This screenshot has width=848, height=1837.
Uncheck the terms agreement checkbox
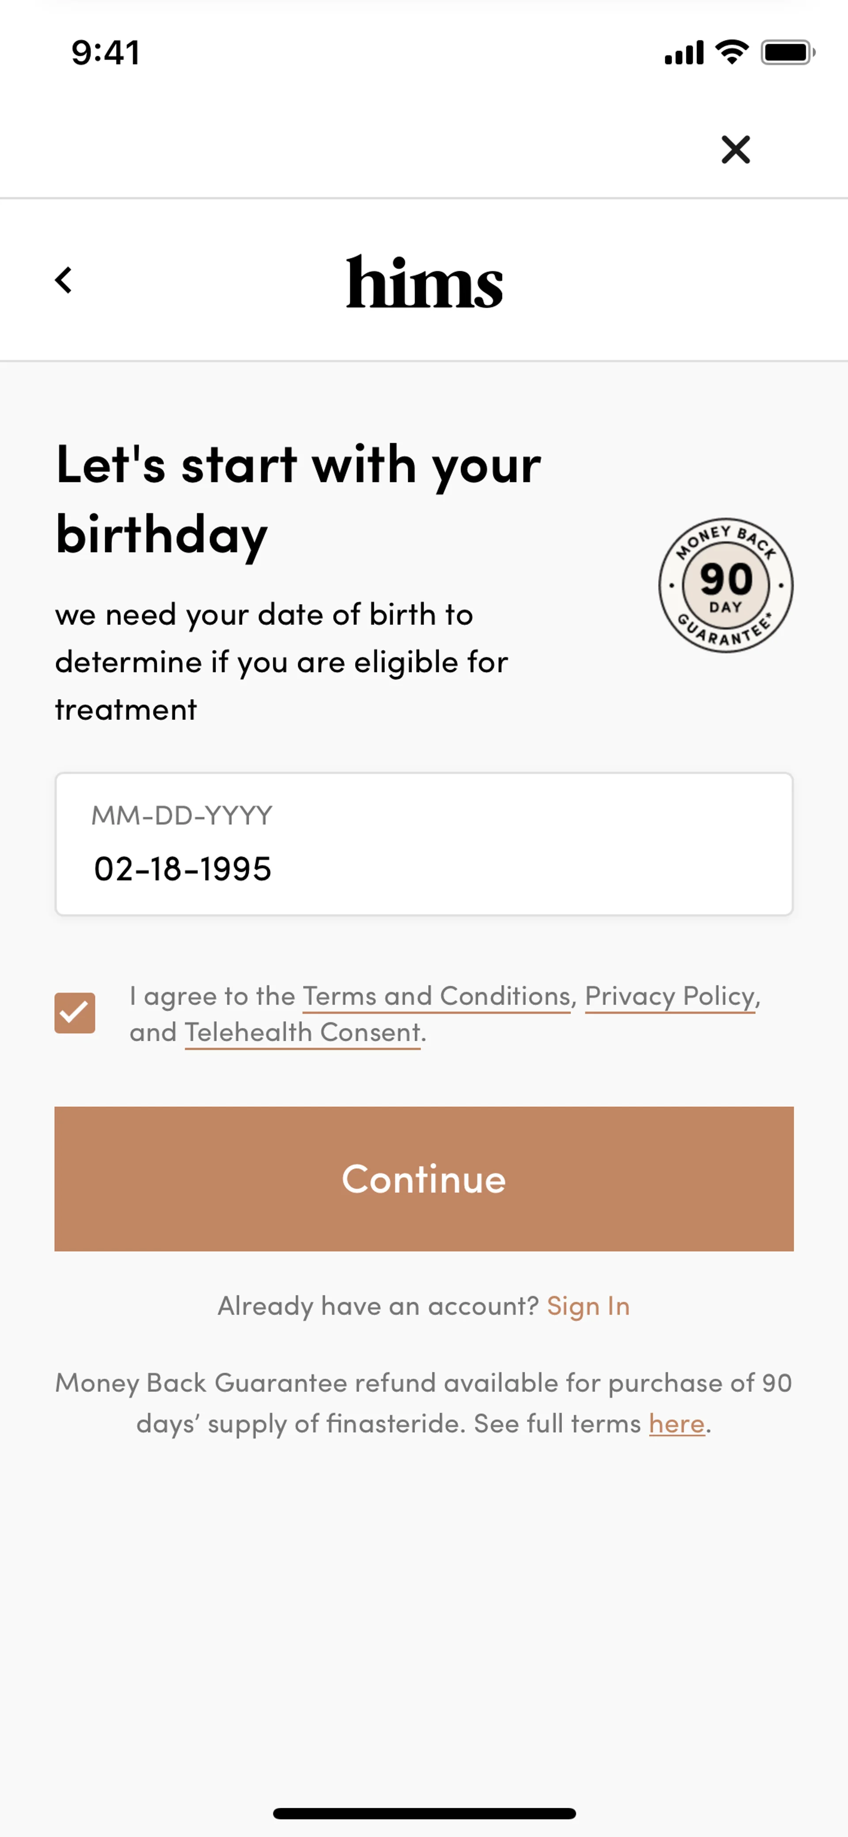coord(75,1013)
